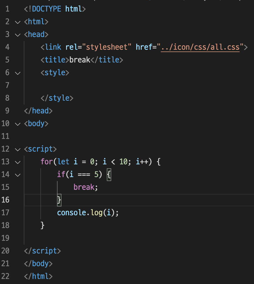Viewport: 254px width, 284px height.
Task: Click the console identifier on line 17
Action: (x=71, y=213)
